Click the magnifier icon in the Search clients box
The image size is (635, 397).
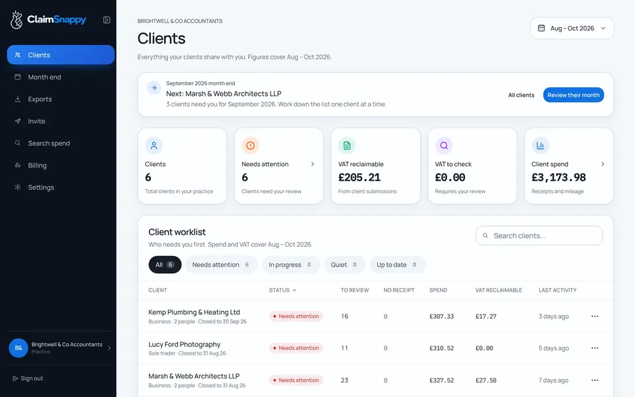tap(485, 236)
